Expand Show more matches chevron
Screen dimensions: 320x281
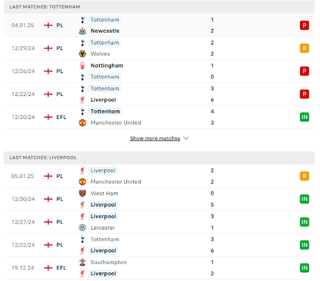186,138
